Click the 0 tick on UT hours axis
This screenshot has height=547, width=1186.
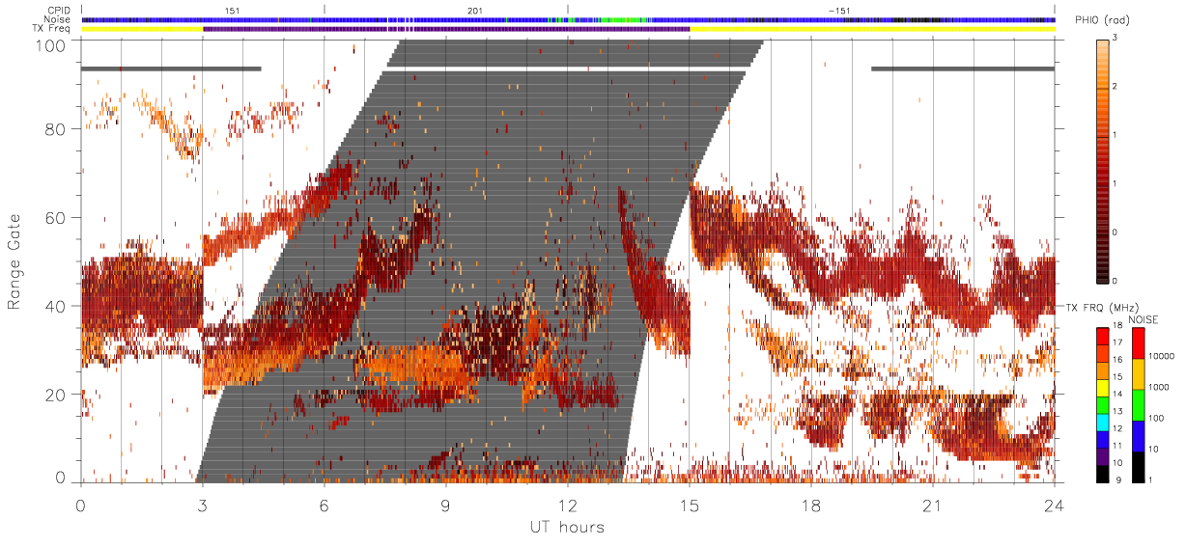pyautogui.click(x=81, y=505)
